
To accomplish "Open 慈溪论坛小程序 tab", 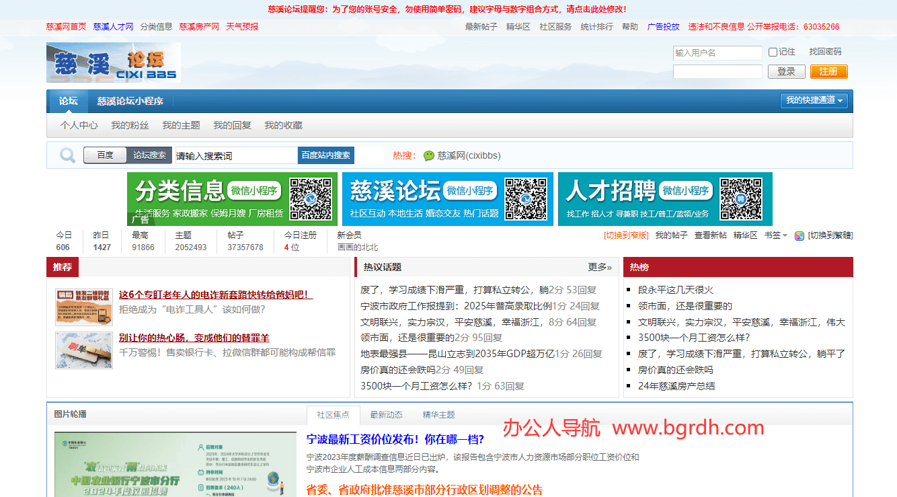I will [x=130, y=102].
